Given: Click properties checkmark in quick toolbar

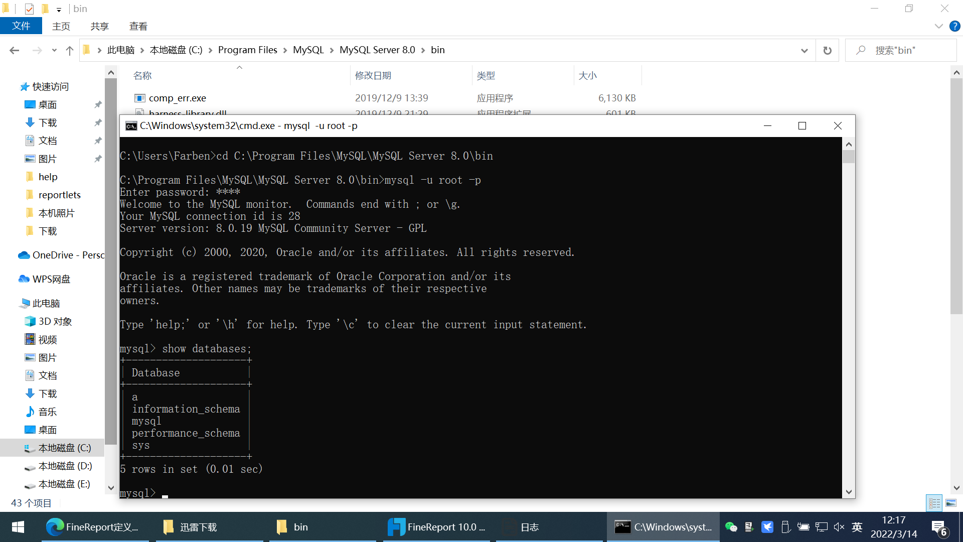Looking at the screenshot, I should point(29,9).
